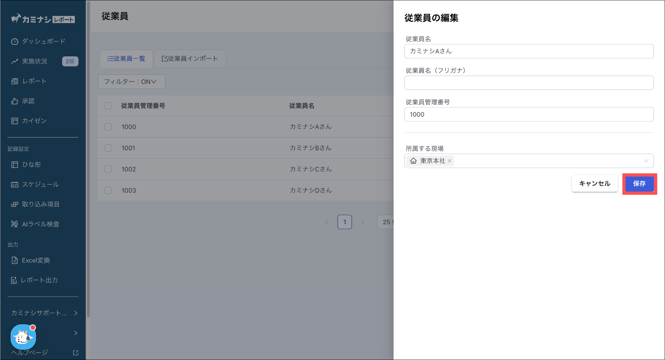
Task: Select the 従業員一覧 tab
Action: point(126,59)
